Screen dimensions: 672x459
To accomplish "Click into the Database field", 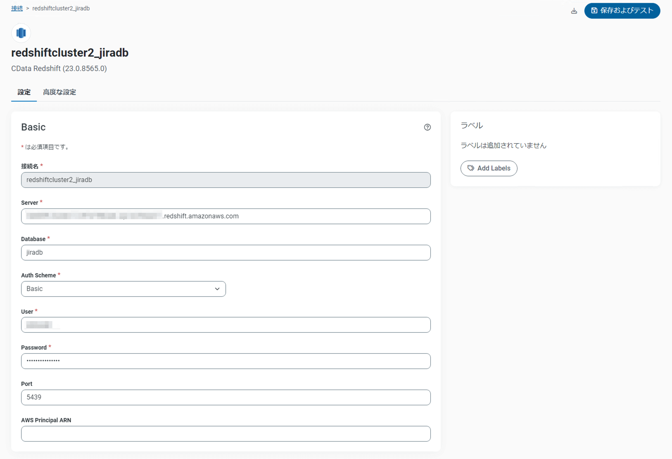I will tap(226, 253).
